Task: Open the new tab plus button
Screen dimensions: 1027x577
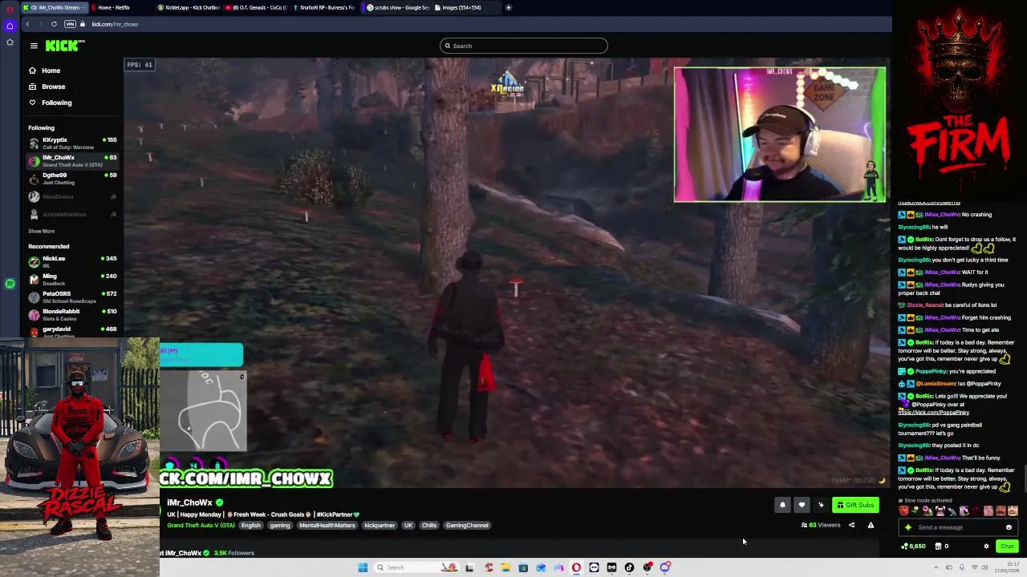Action: click(x=509, y=7)
